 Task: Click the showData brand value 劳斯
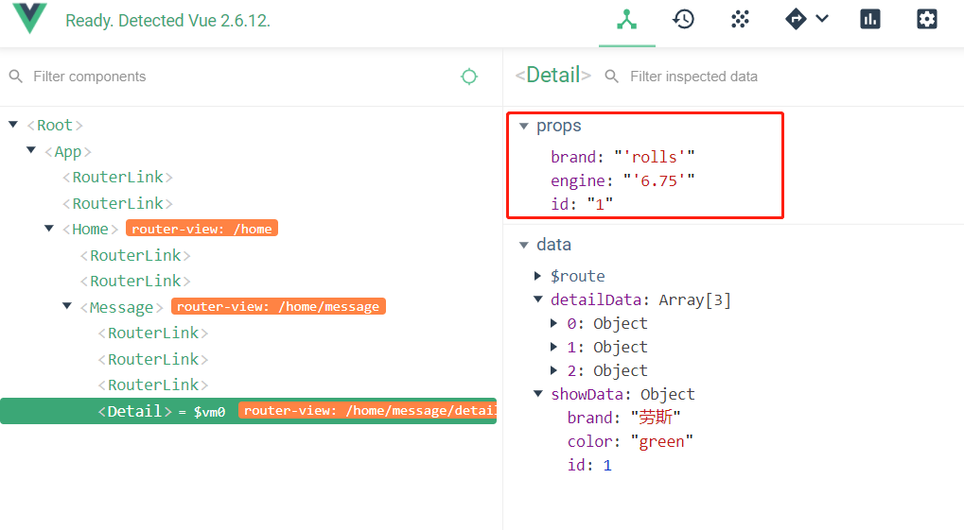pyautogui.click(x=656, y=418)
